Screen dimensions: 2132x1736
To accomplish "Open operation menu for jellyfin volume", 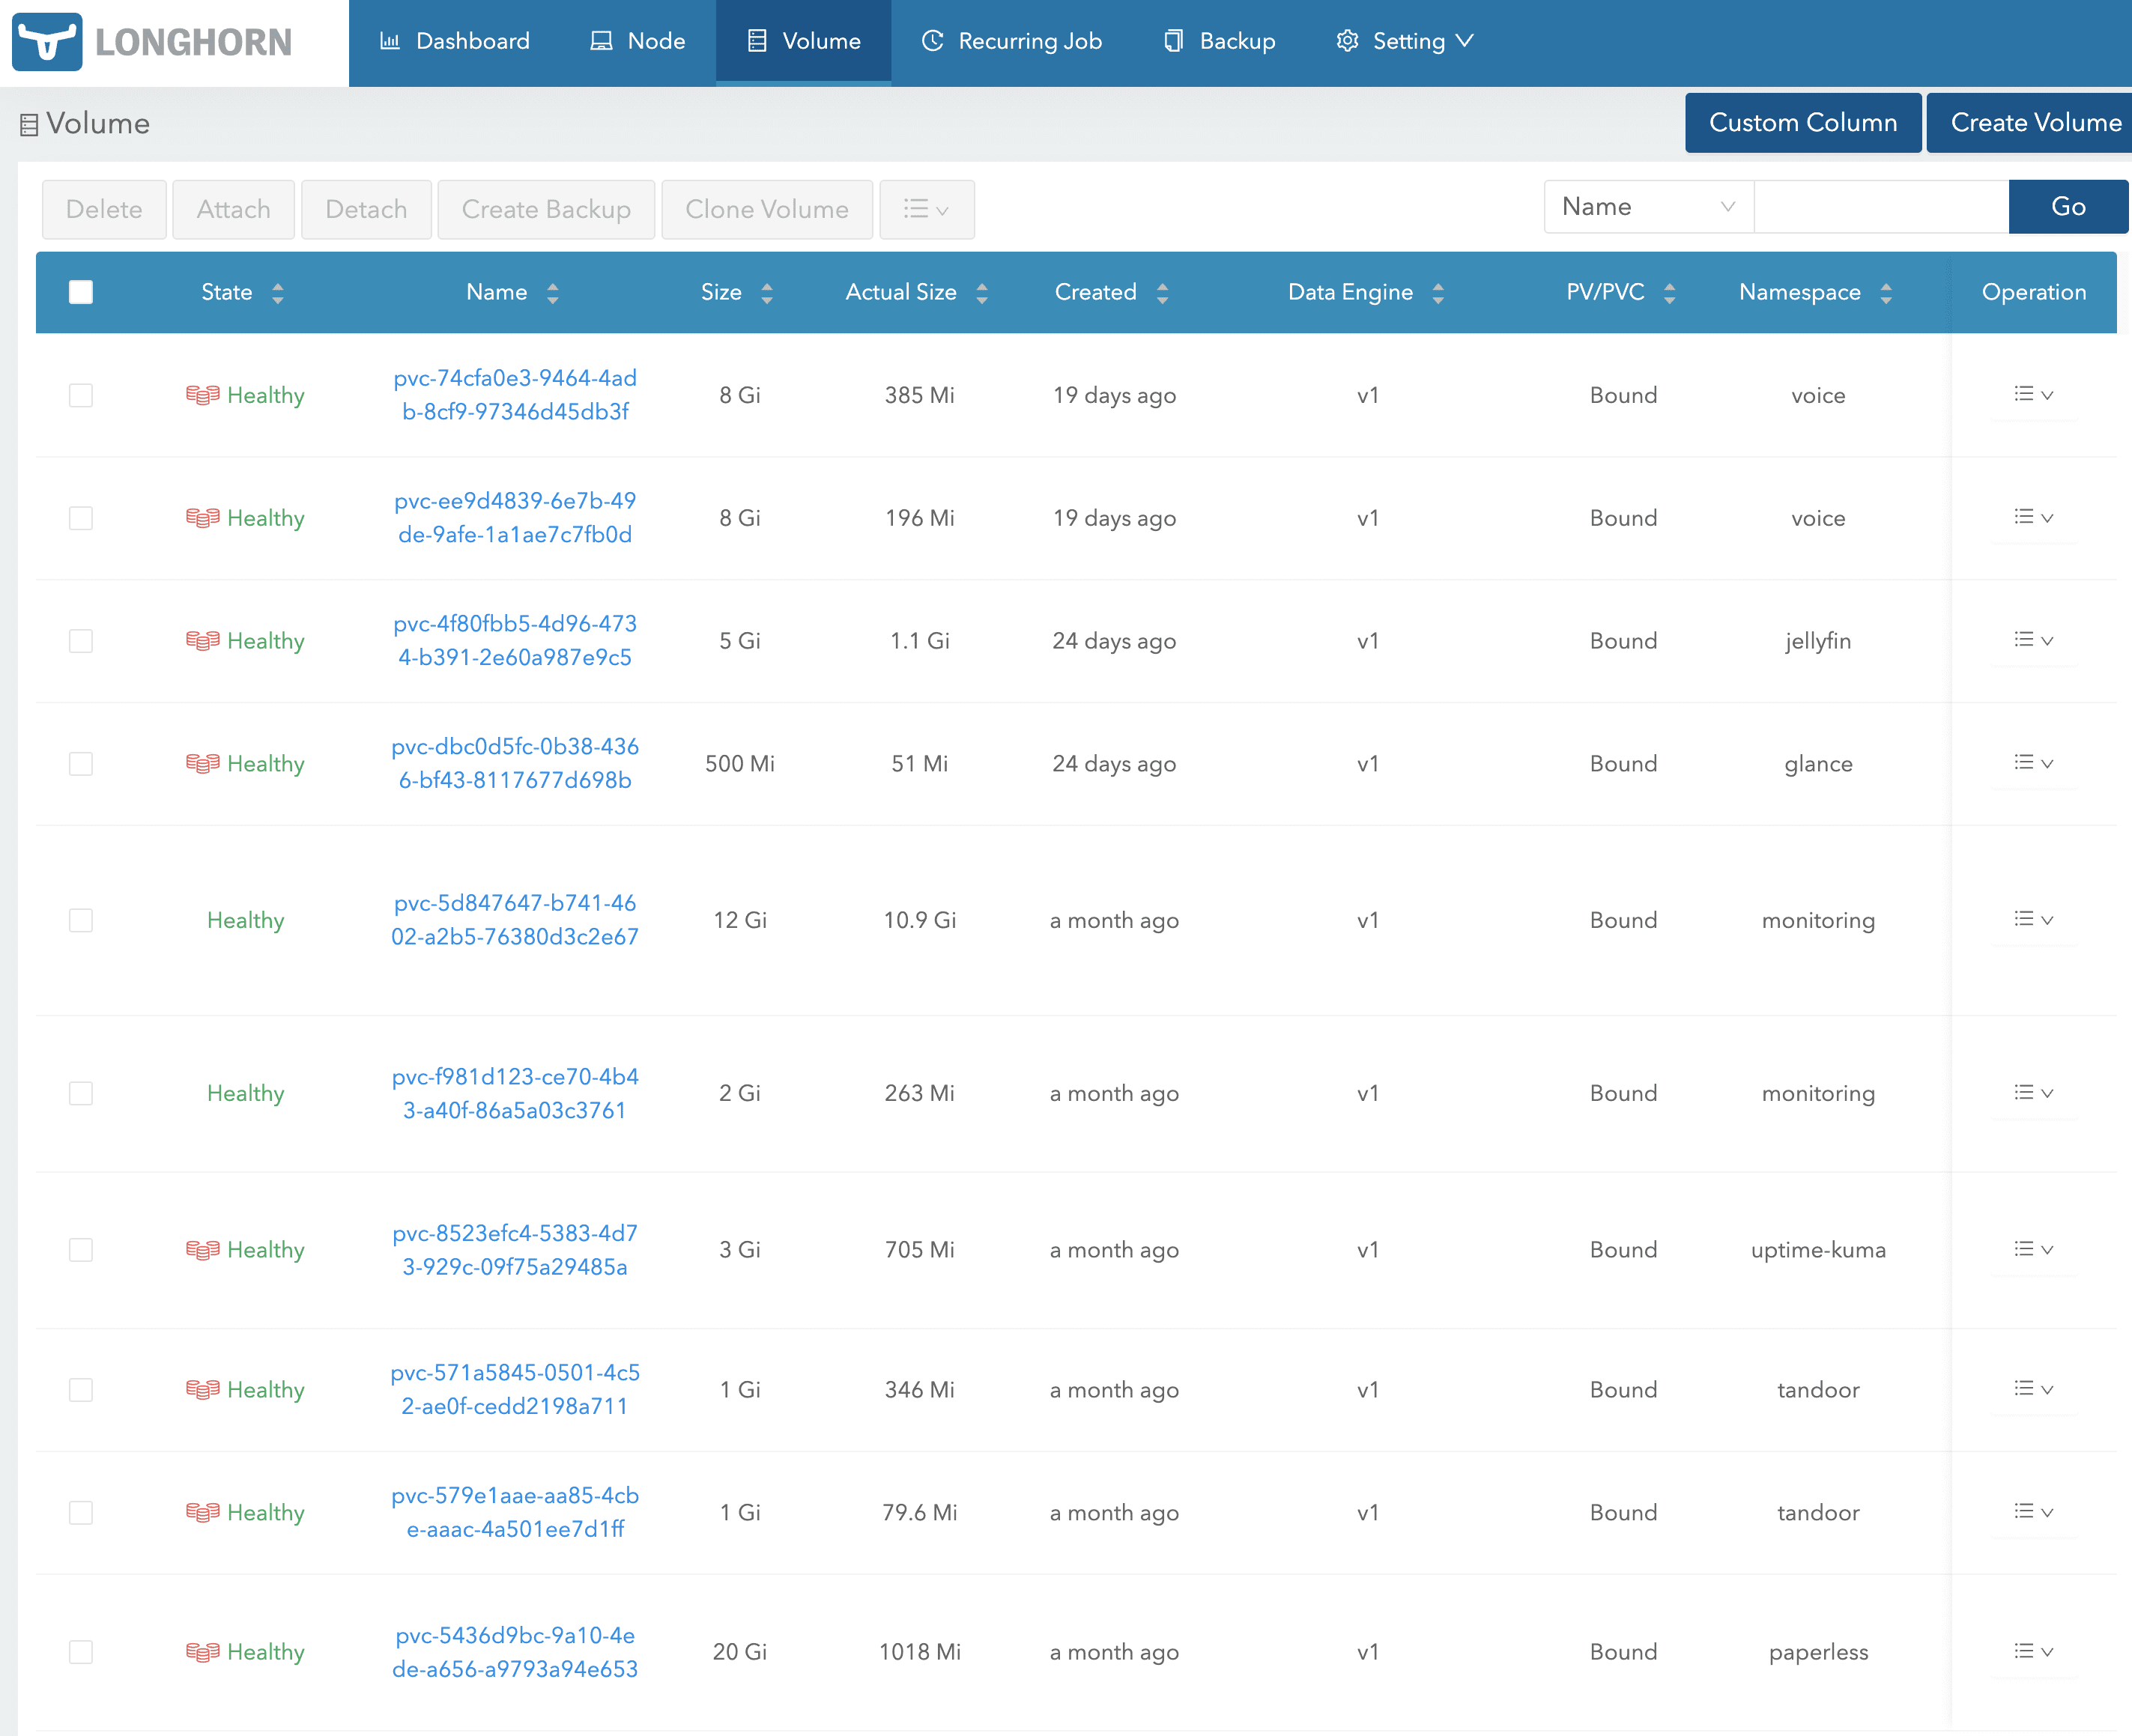I will 2033,640.
